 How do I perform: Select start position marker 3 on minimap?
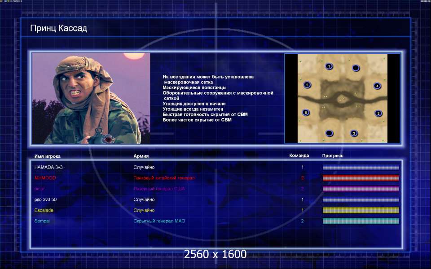[x=354, y=133]
